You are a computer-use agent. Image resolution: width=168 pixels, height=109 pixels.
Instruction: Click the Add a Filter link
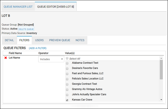[x=38, y=48]
